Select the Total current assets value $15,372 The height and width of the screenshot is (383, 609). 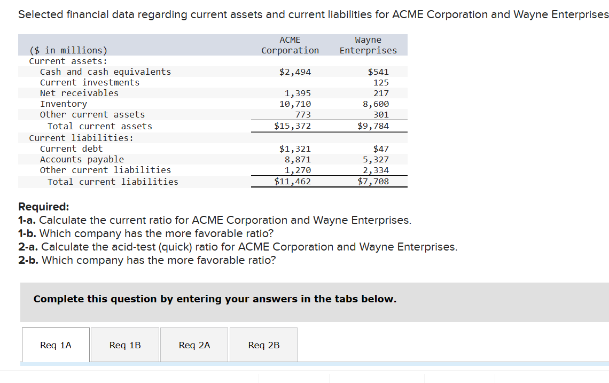(291, 126)
